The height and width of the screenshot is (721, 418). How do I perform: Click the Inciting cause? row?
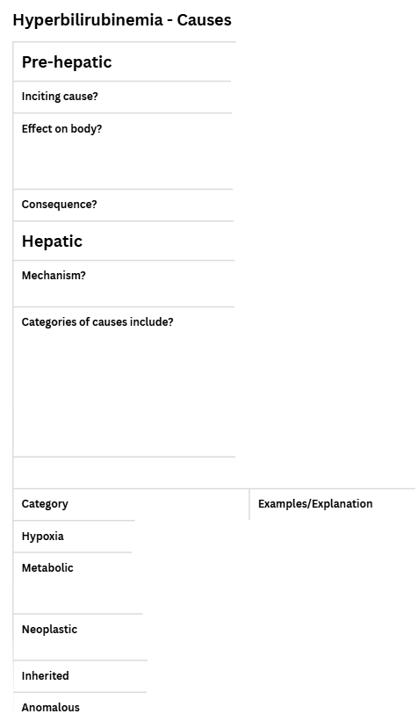click(122, 97)
